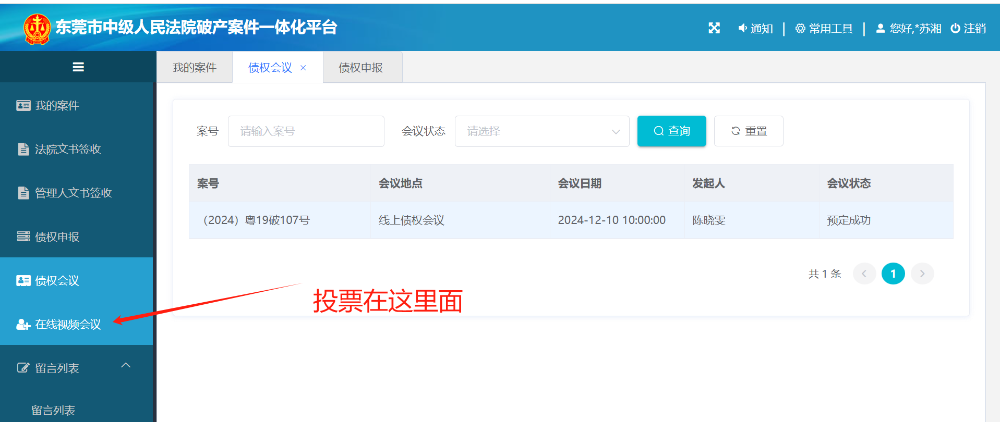The image size is (1000, 422).
Task: Click the user profile icon beside 您好
Action: point(880,28)
